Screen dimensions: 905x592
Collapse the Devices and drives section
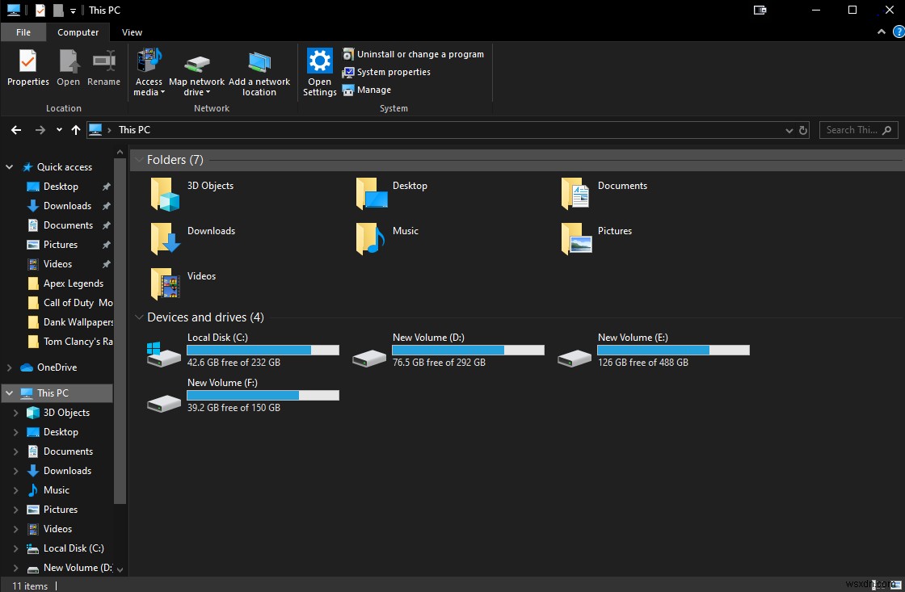tap(139, 317)
